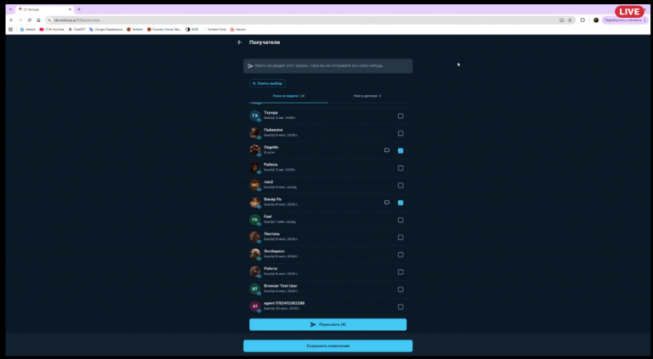
Task: Open the site info icon in address bar
Action: tap(49, 20)
